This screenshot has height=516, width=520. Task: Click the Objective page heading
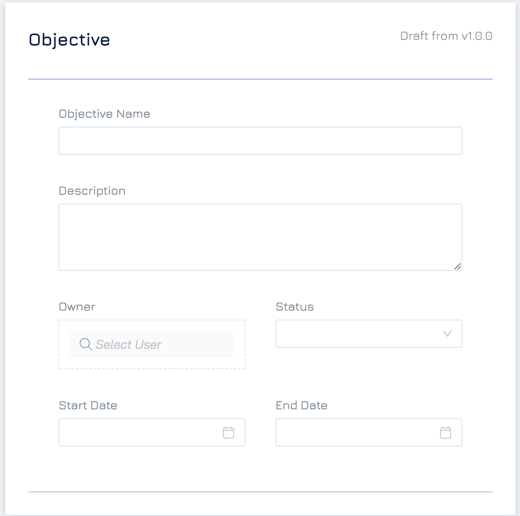pyautogui.click(x=69, y=40)
